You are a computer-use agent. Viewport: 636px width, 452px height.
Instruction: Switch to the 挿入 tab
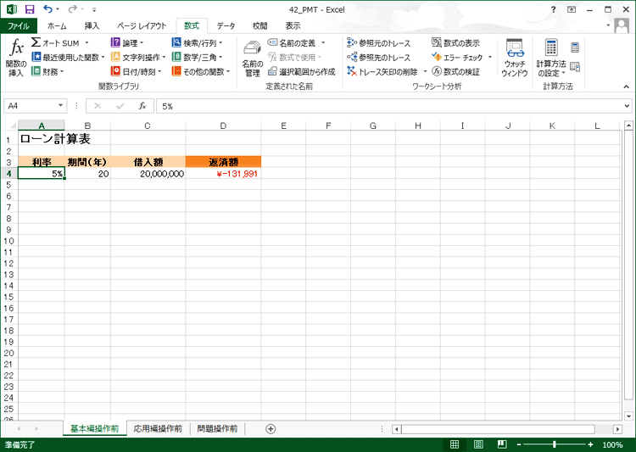click(92, 26)
